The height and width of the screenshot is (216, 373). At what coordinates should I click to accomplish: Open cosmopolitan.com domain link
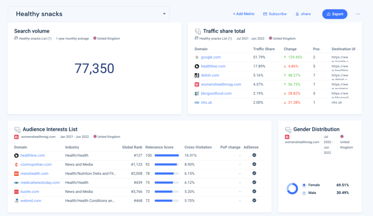point(36,165)
